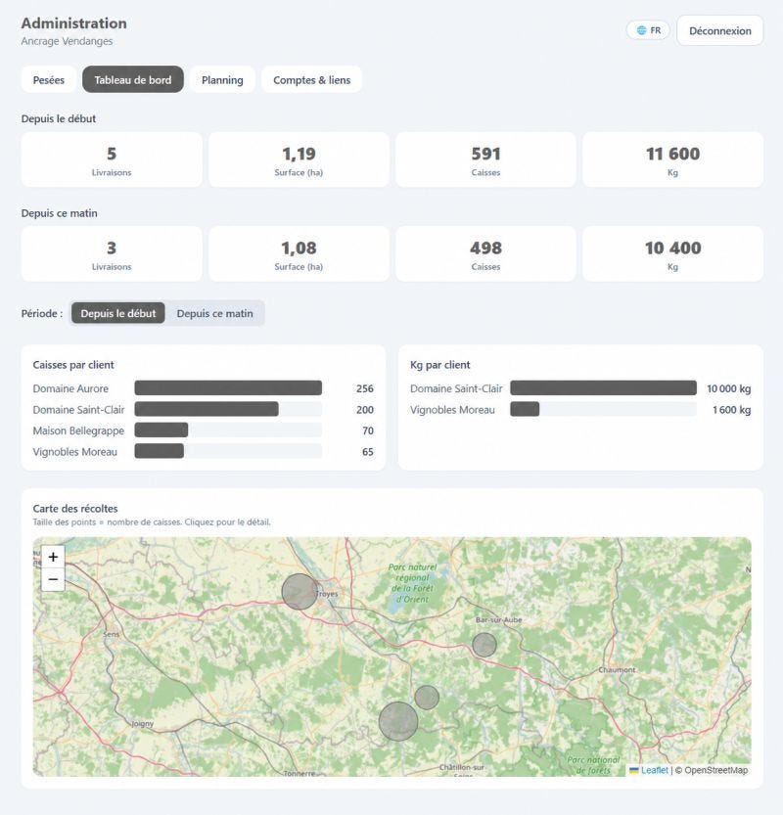Zoom out on the harvest map
This screenshot has height=815, width=783.
tap(53, 579)
